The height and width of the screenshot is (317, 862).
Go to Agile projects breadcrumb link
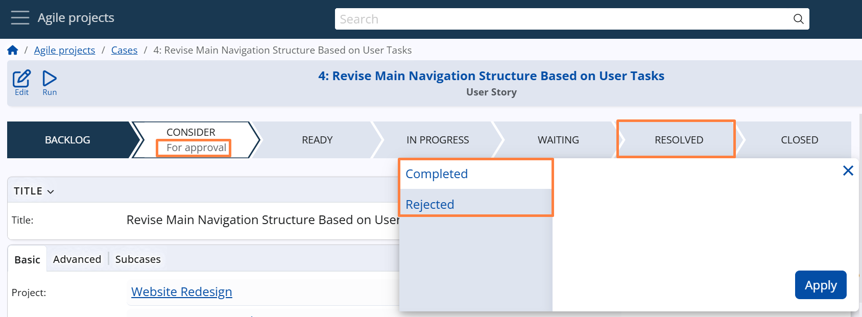[x=64, y=50]
